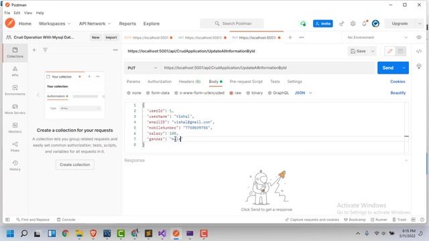Click the Search Postman input field
Viewport: 429px width, 241px height.
click(x=232, y=24)
